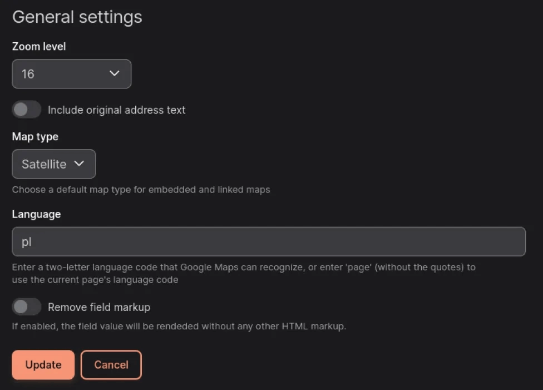This screenshot has height=390, width=543.
Task: Focus the two-letter language input
Action: pyautogui.click(x=269, y=241)
